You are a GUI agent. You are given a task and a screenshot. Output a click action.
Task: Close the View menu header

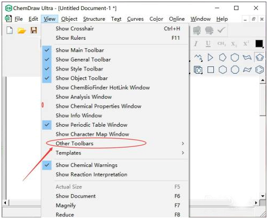pos(49,19)
